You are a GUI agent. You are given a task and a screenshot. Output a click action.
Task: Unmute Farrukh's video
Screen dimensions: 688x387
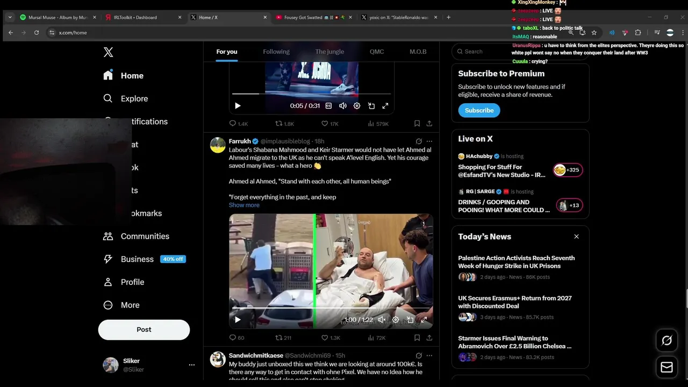pos(382,320)
